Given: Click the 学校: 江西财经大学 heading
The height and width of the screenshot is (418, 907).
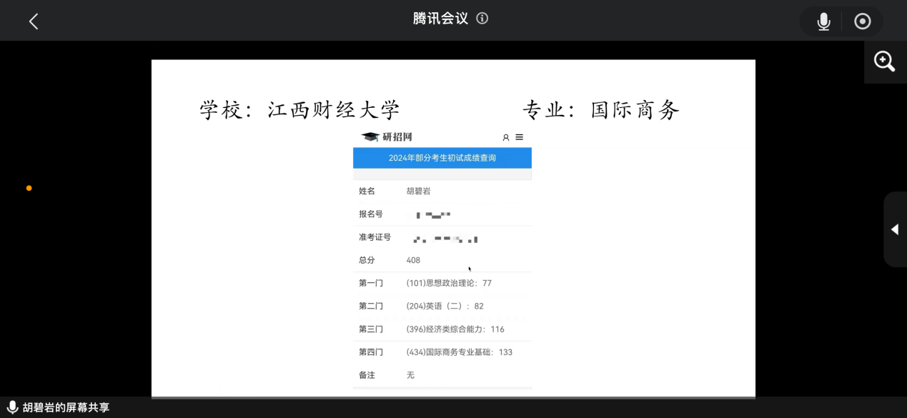Looking at the screenshot, I should tap(299, 110).
